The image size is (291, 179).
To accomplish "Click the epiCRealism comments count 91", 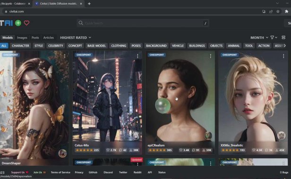I will 196,150.
